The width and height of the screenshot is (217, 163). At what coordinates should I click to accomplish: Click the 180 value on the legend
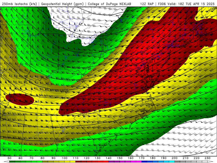(x=152, y=158)
